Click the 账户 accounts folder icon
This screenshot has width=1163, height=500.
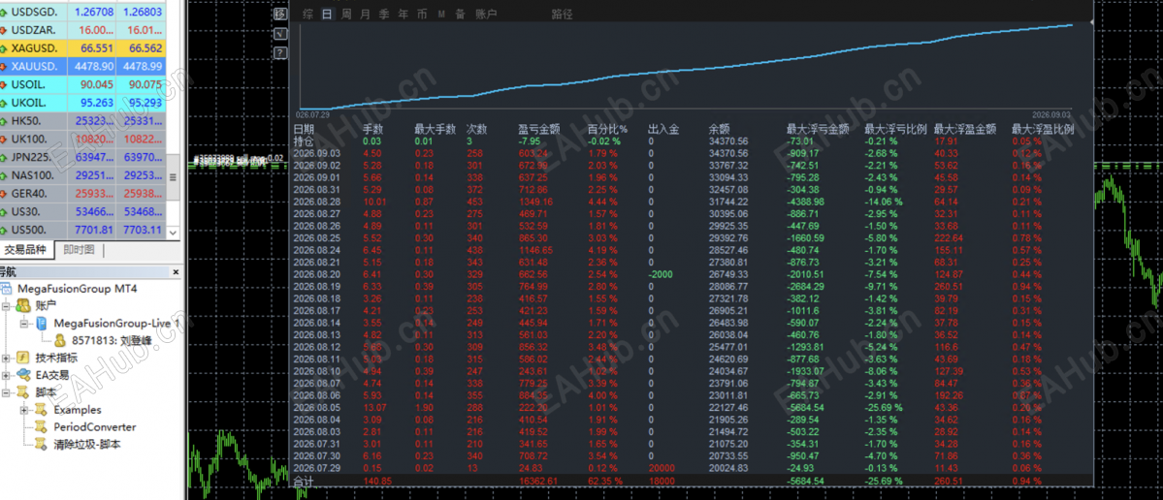pyautogui.click(x=23, y=305)
